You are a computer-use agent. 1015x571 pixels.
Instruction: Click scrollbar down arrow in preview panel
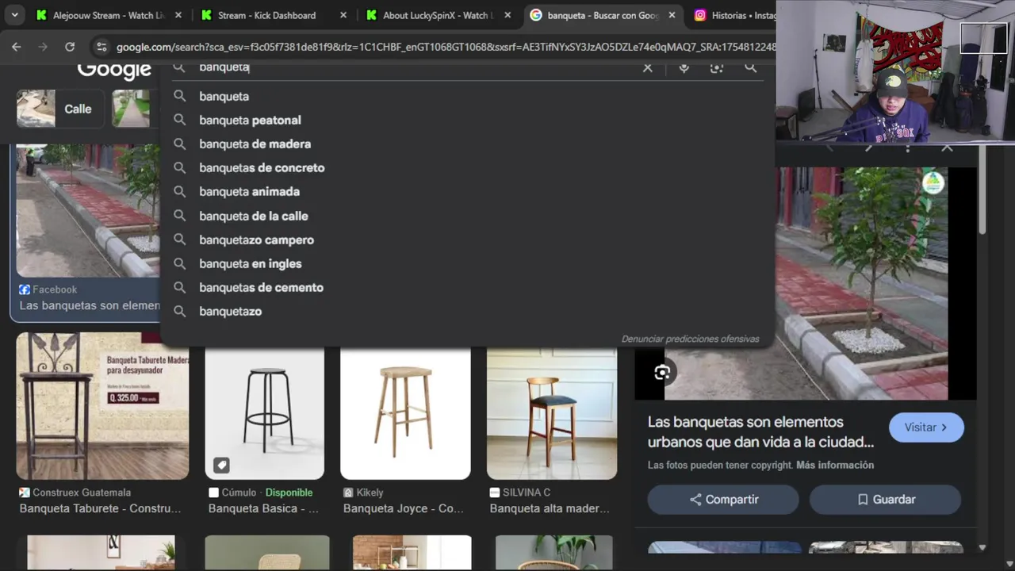[x=982, y=547]
